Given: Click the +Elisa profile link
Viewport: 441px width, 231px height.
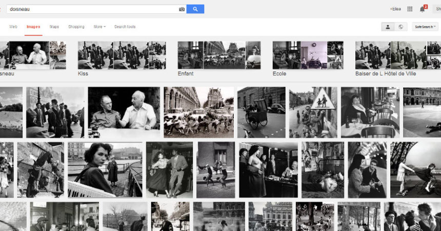Looking at the screenshot, I should pos(395,9).
